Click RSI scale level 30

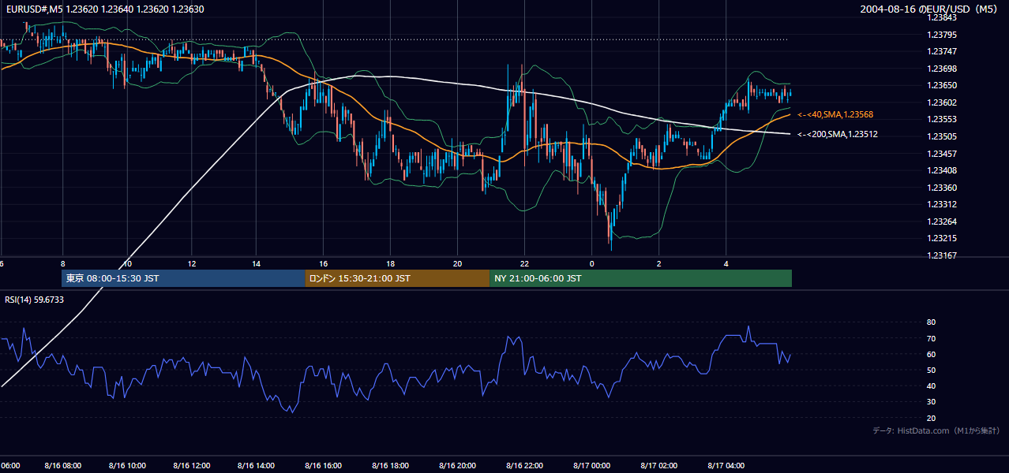pos(931,402)
